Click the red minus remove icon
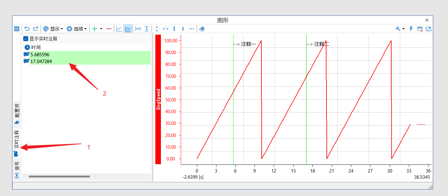 (x=109, y=29)
